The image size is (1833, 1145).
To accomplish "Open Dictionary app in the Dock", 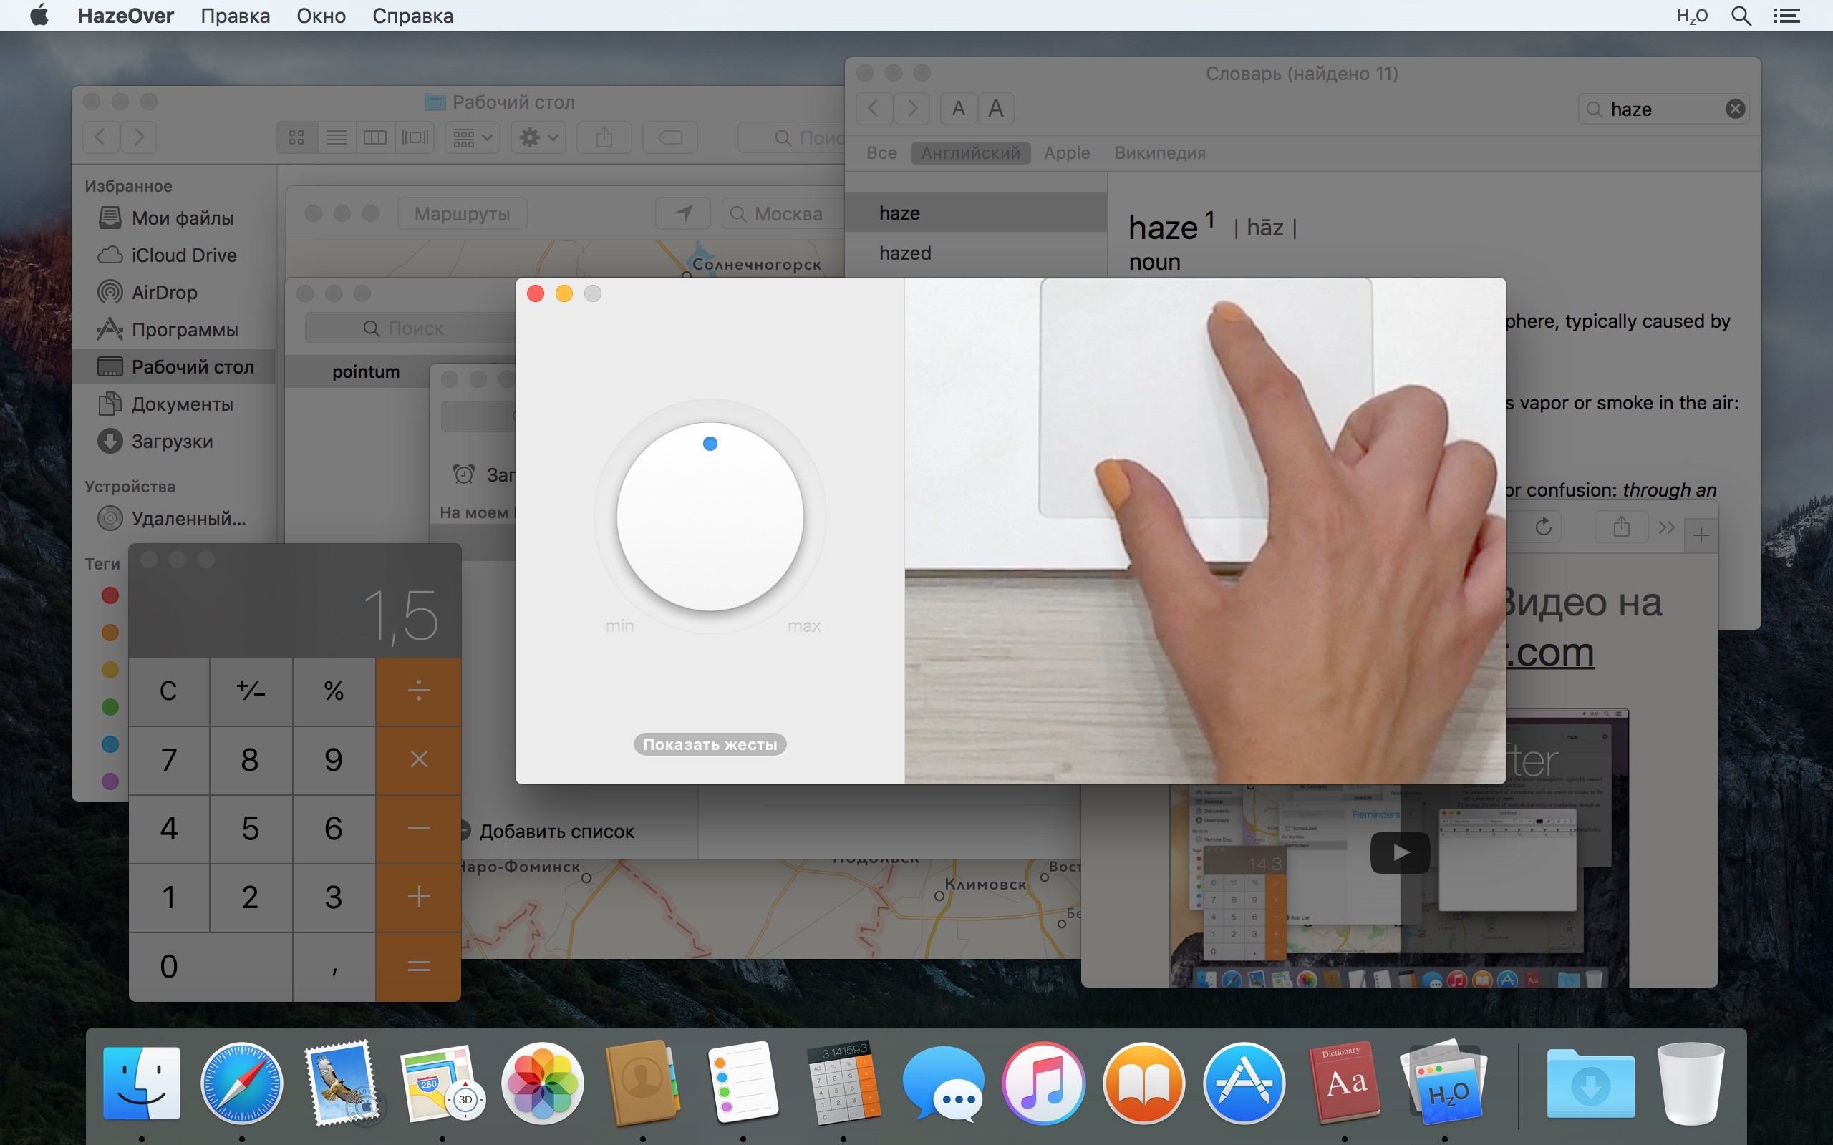I will point(1345,1082).
